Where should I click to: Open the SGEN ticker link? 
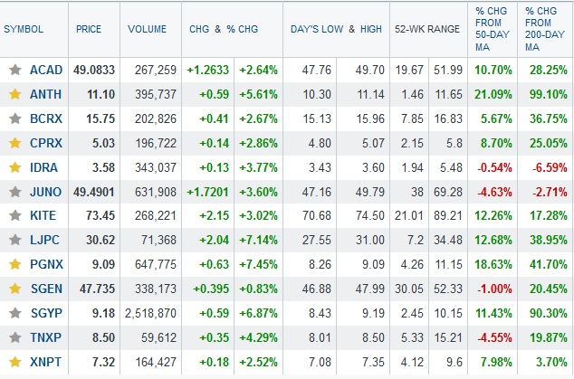46,289
